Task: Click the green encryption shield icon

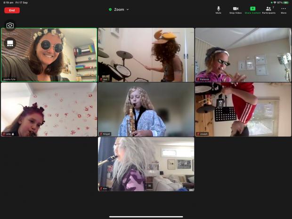Action: pyautogui.click(x=110, y=9)
